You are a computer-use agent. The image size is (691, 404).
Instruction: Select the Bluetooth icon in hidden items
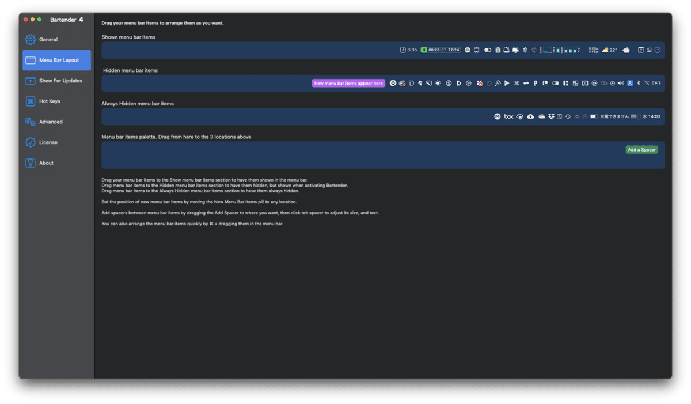click(x=639, y=84)
